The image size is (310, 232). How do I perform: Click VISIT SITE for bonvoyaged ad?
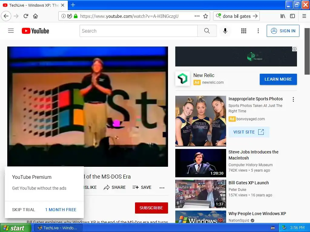249,132
